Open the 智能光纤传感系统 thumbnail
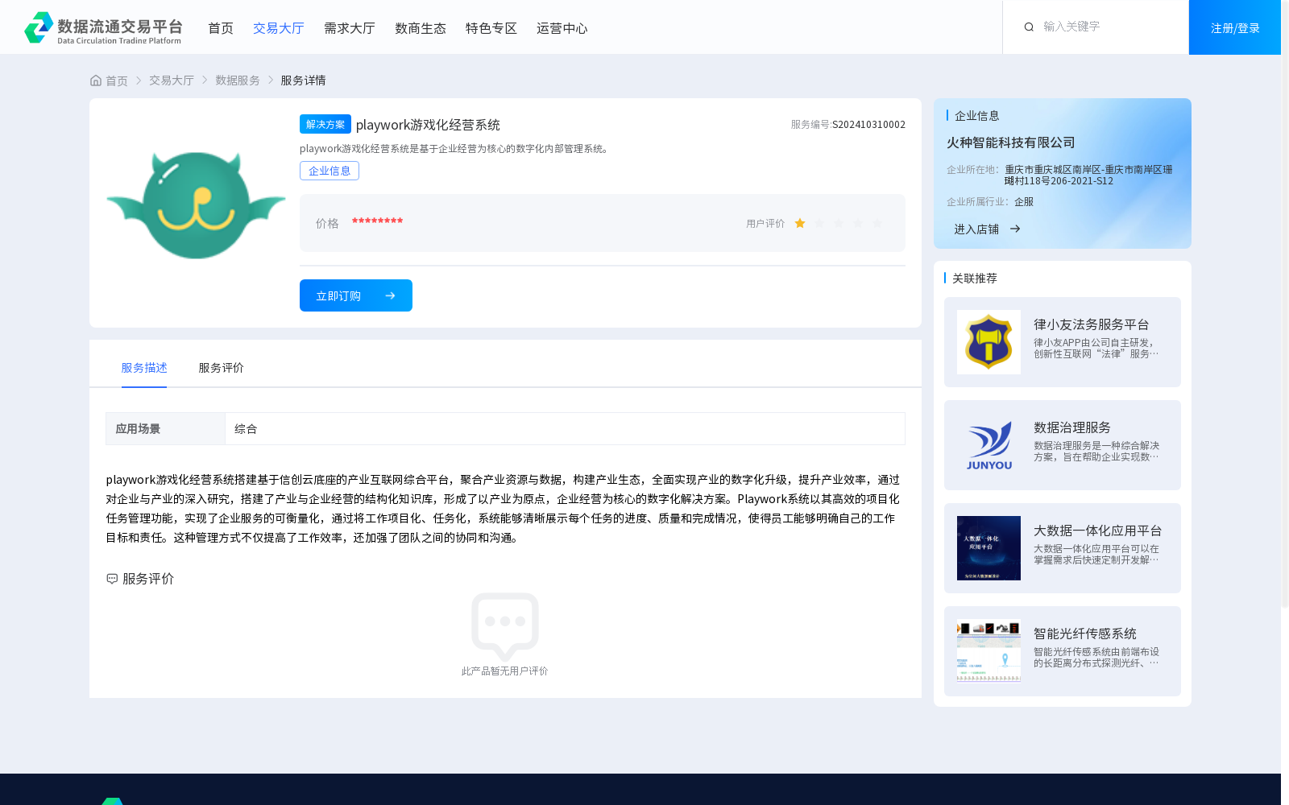Viewport: 1289px width, 805px height. tap(989, 651)
